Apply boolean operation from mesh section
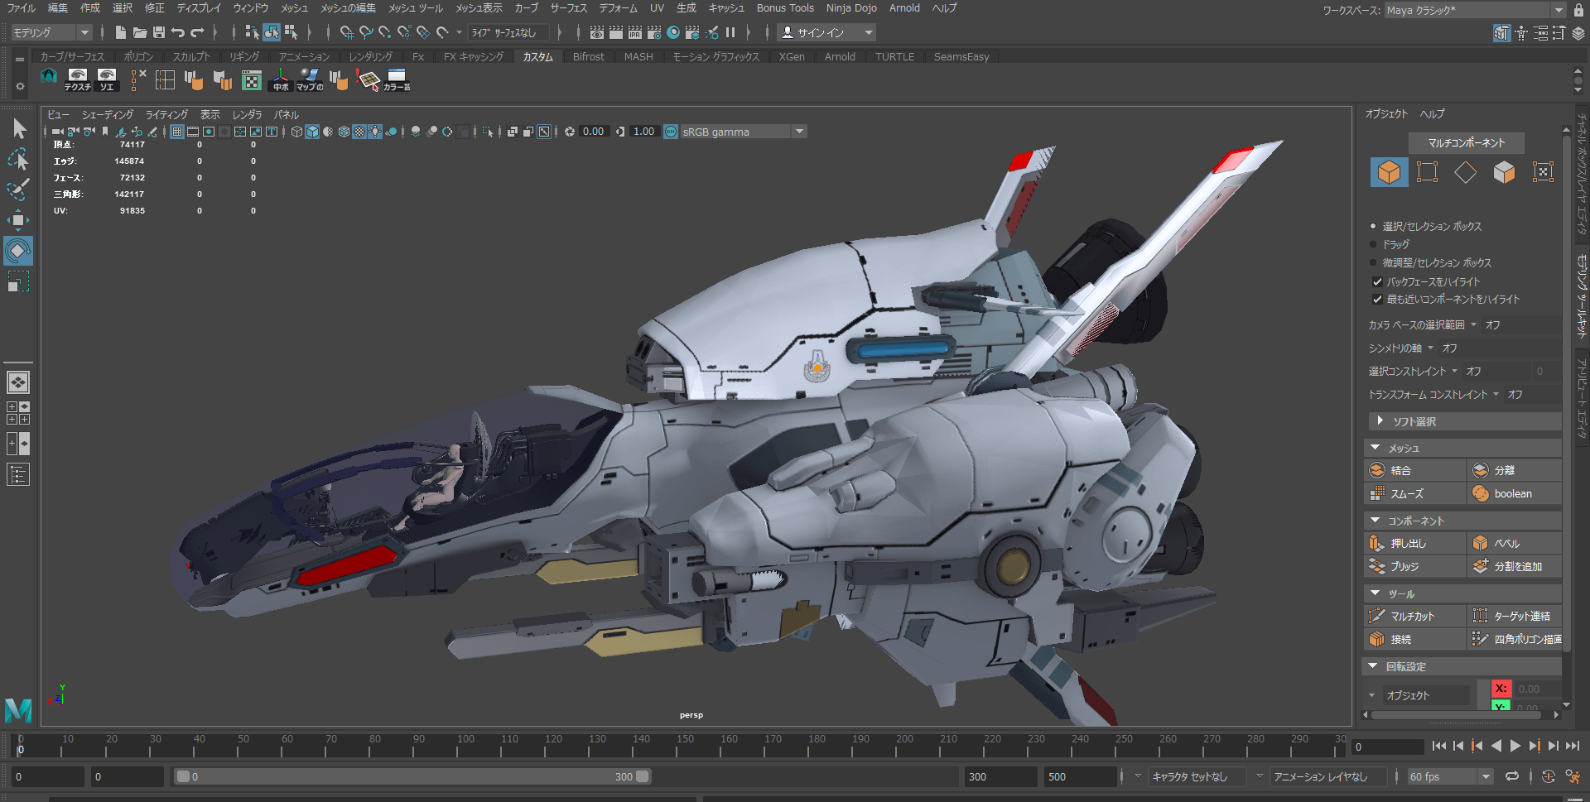The image size is (1590, 802). click(x=1512, y=493)
